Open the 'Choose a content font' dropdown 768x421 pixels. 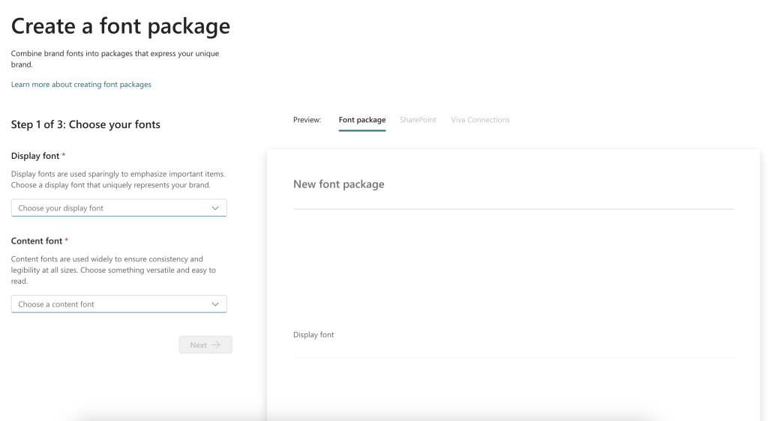pos(112,304)
